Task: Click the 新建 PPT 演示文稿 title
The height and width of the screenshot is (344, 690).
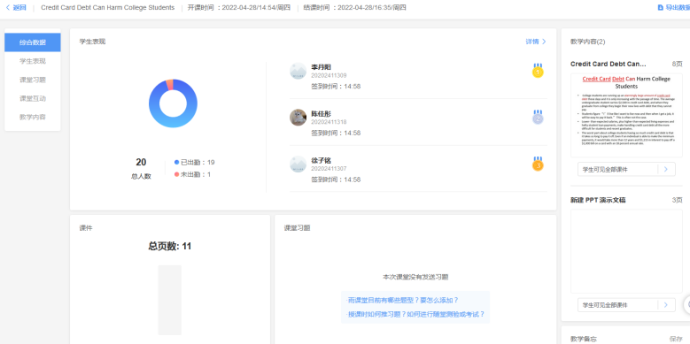Action: click(598, 200)
